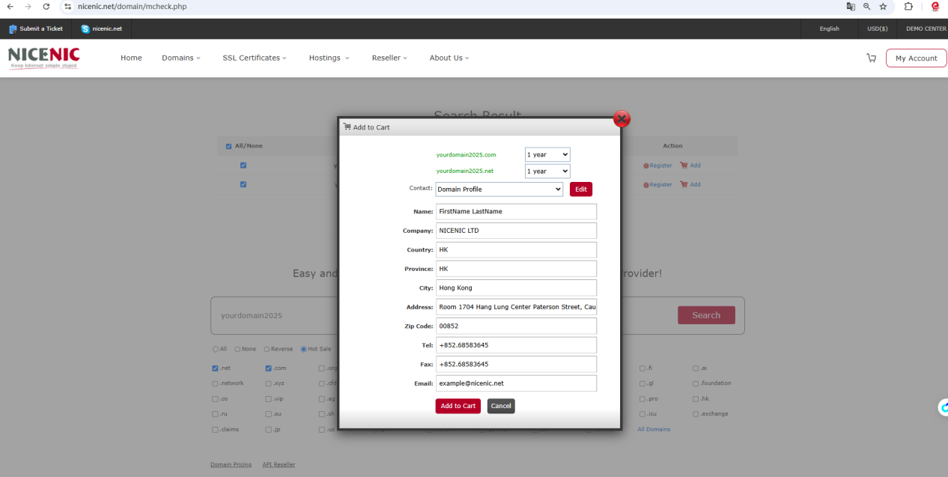
Task: Click browser reload page icon
Action: [x=46, y=7]
